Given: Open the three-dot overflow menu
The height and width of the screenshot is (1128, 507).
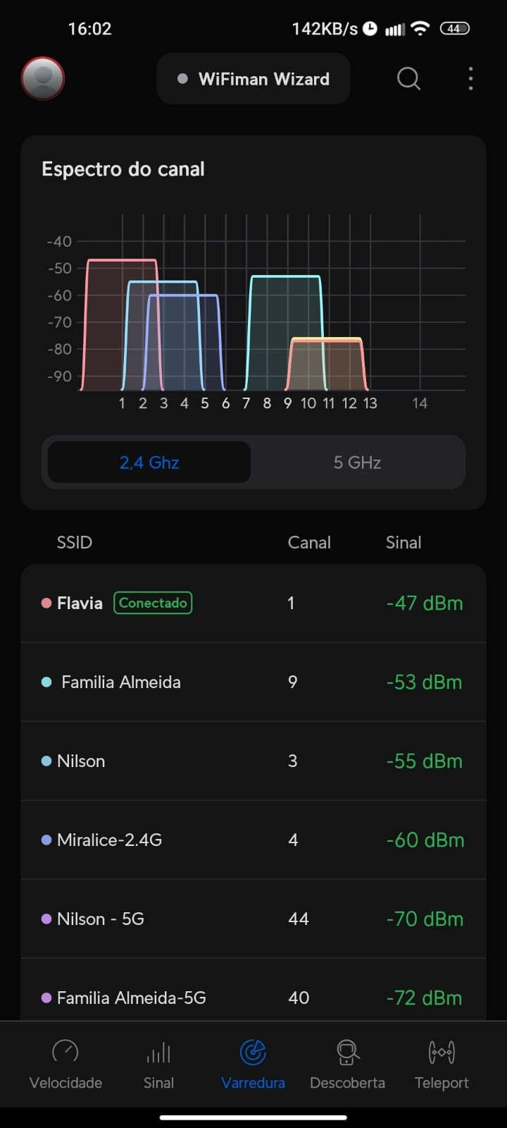Looking at the screenshot, I should (470, 79).
